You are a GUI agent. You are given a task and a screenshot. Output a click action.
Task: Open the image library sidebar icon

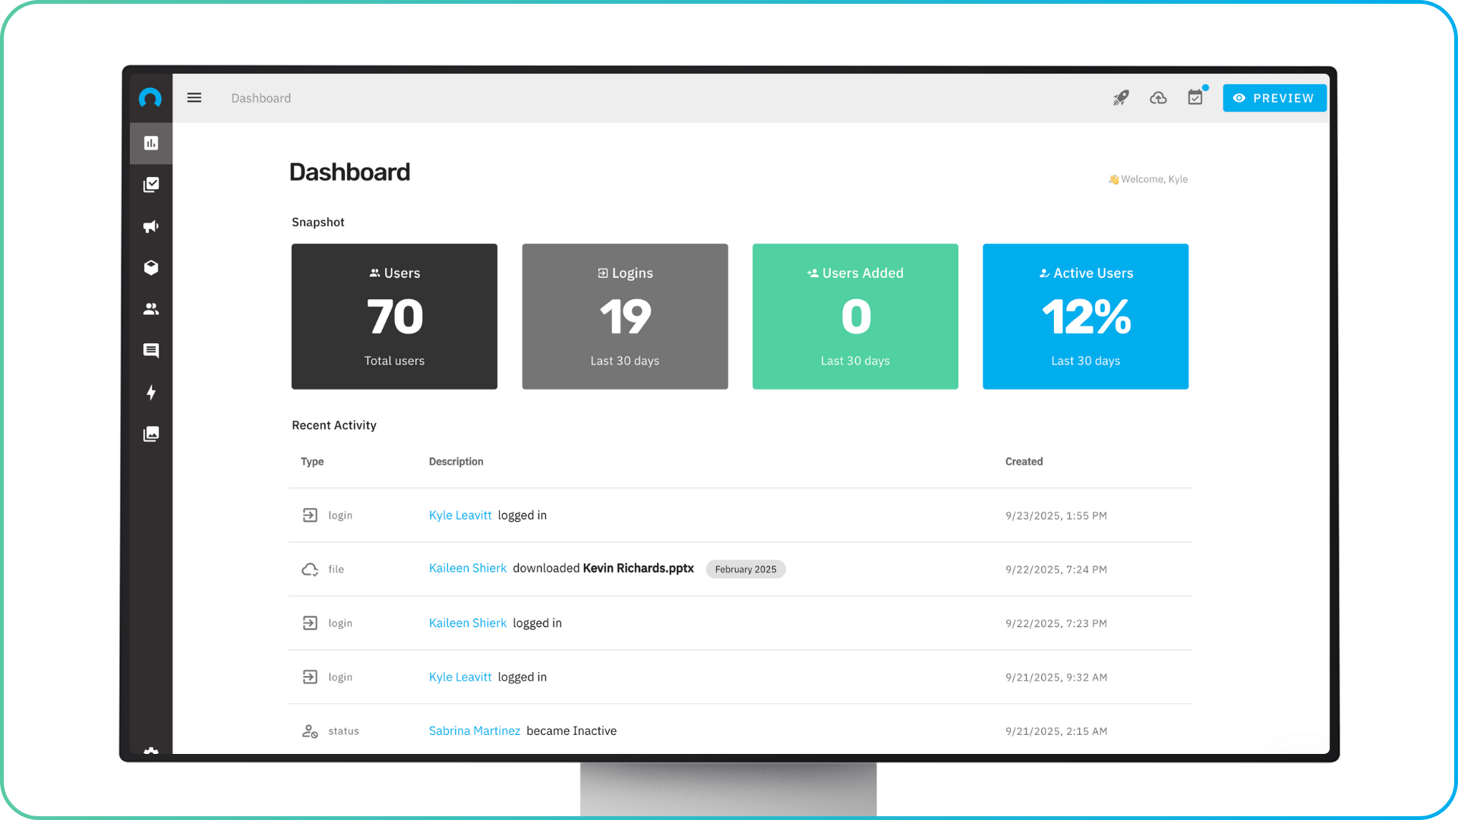pos(151,434)
